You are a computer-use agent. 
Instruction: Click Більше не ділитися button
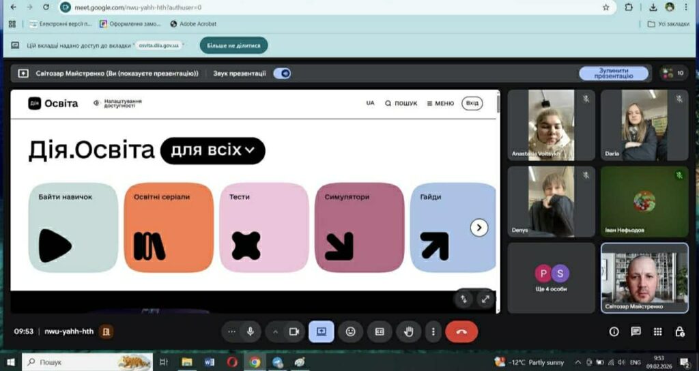[x=233, y=46]
